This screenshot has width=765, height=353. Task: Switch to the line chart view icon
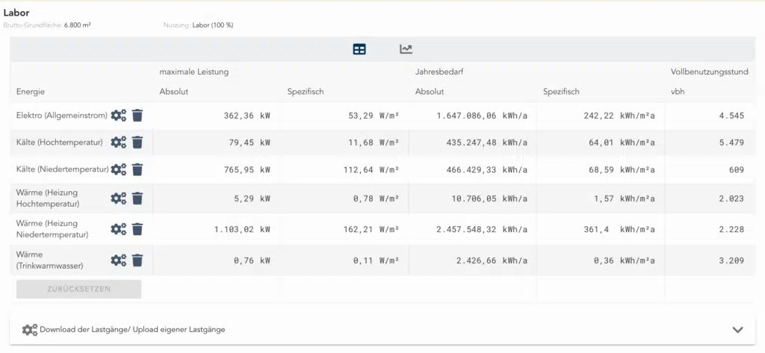406,49
